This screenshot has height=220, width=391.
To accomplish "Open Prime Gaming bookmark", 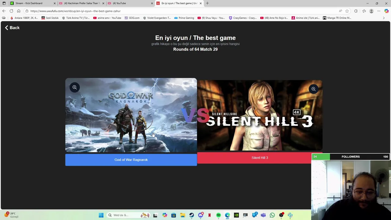I will (x=184, y=18).
